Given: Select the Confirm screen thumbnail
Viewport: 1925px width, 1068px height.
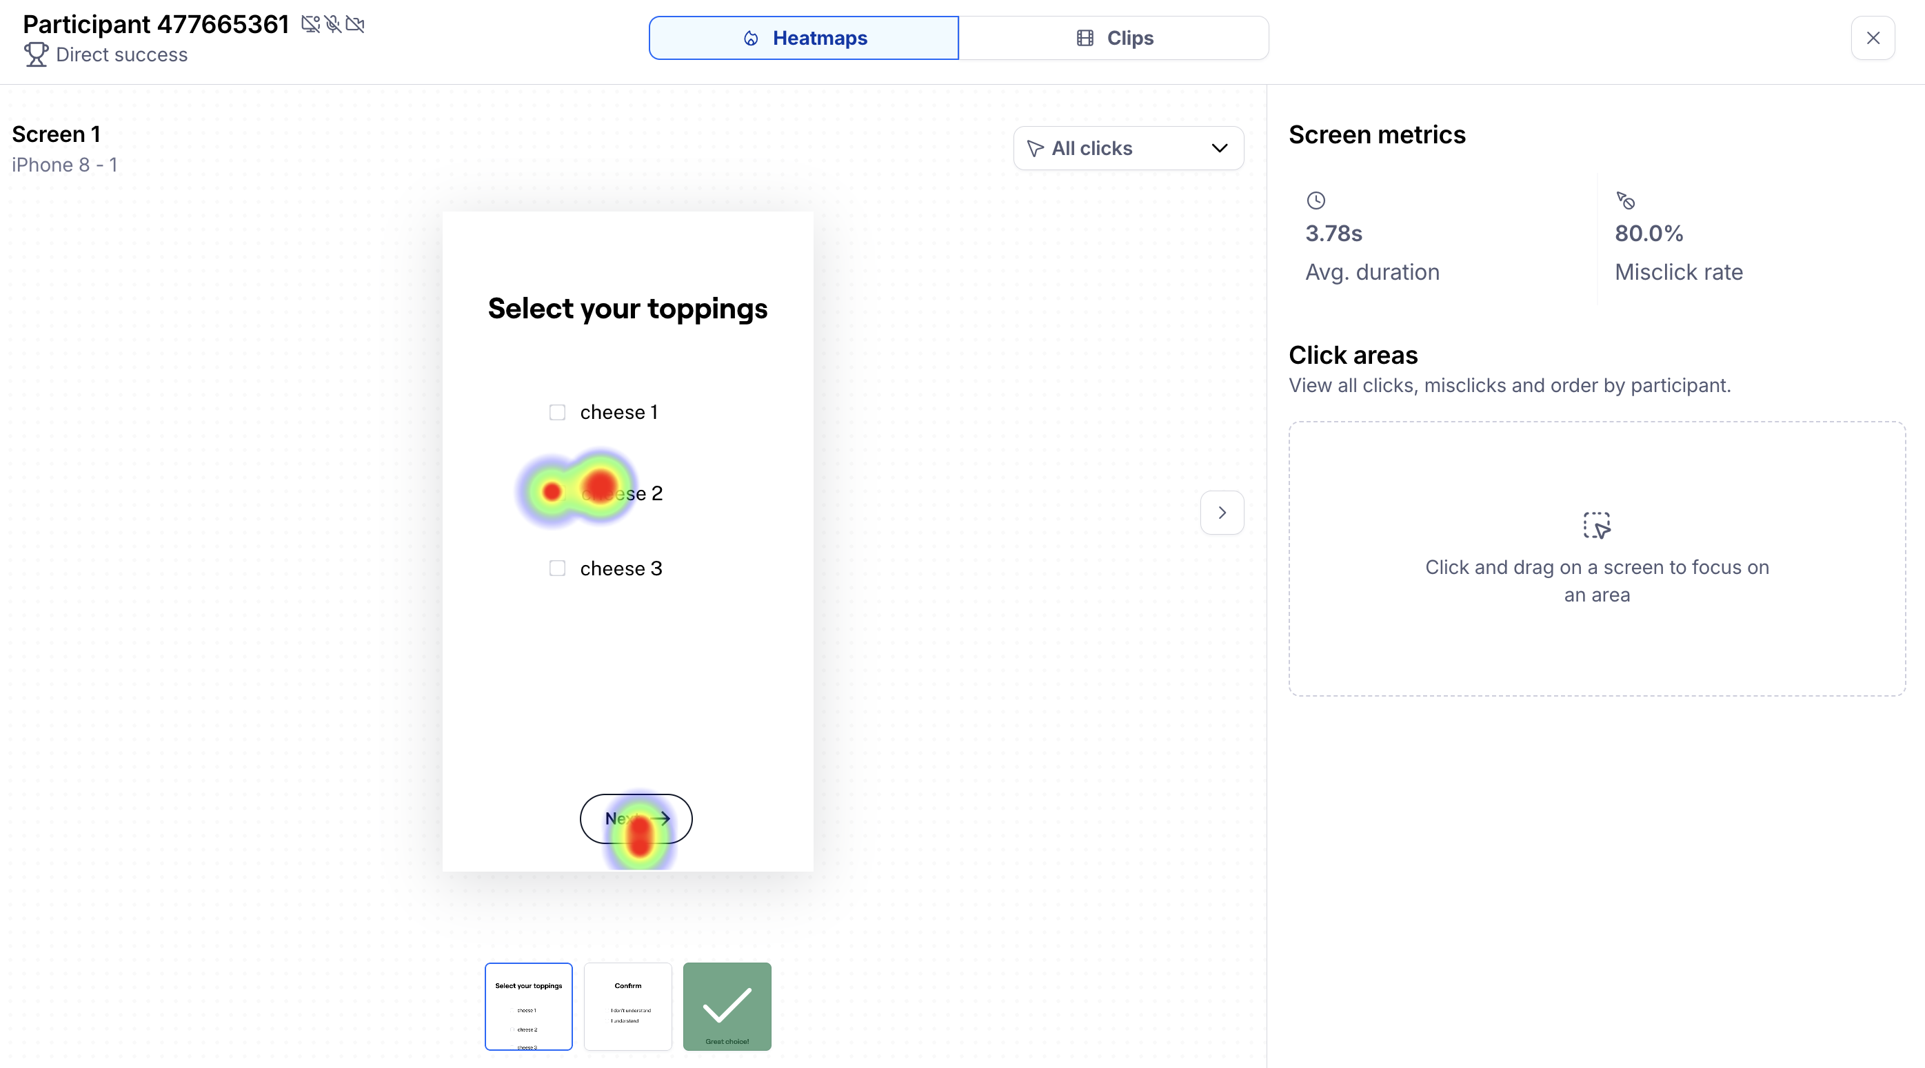Looking at the screenshot, I should [627, 1006].
